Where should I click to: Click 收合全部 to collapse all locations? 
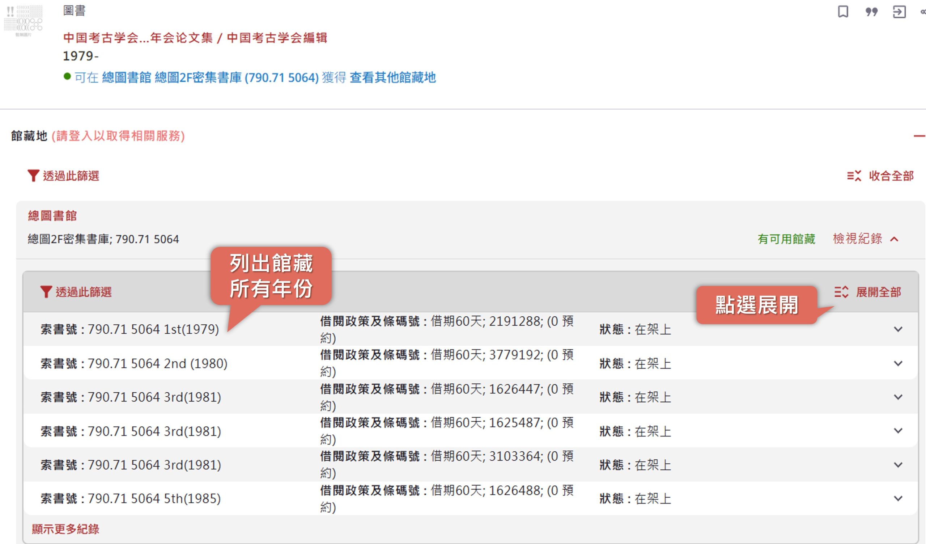point(891,176)
